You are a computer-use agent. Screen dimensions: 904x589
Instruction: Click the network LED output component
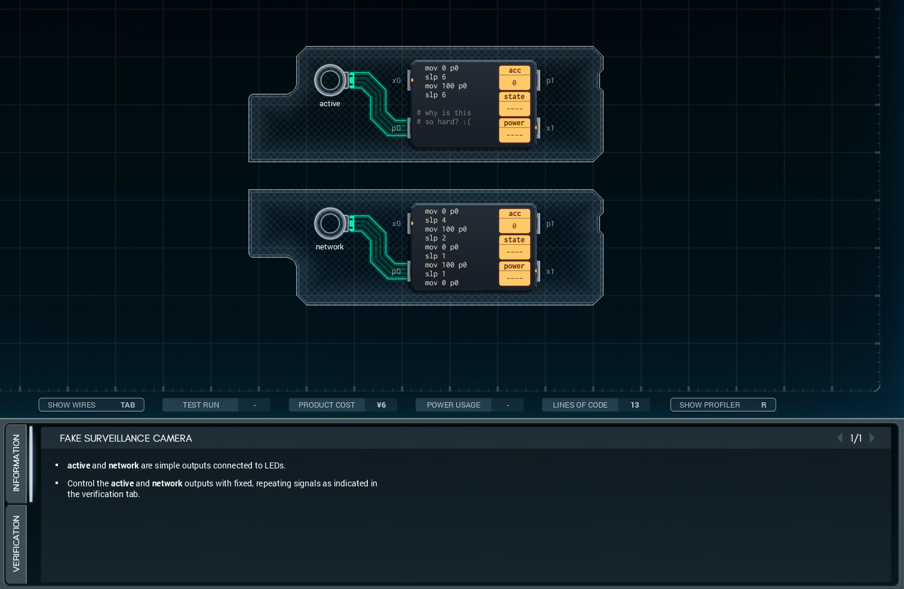(x=330, y=224)
